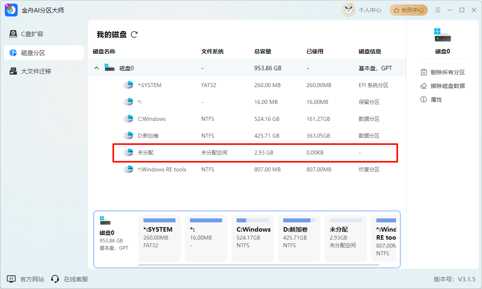Click the 磁盘名称 column header
The height and width of the screenshot is (289, 482).
[104, 51]
